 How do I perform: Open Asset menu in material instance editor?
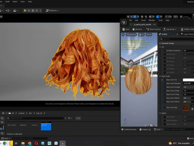(143, 20)
